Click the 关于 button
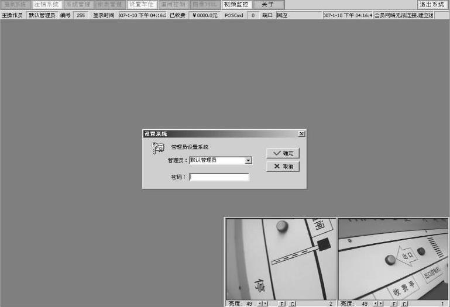Image resolution: width=450 pixels, height=307 pixels. [x=269, y=5]
